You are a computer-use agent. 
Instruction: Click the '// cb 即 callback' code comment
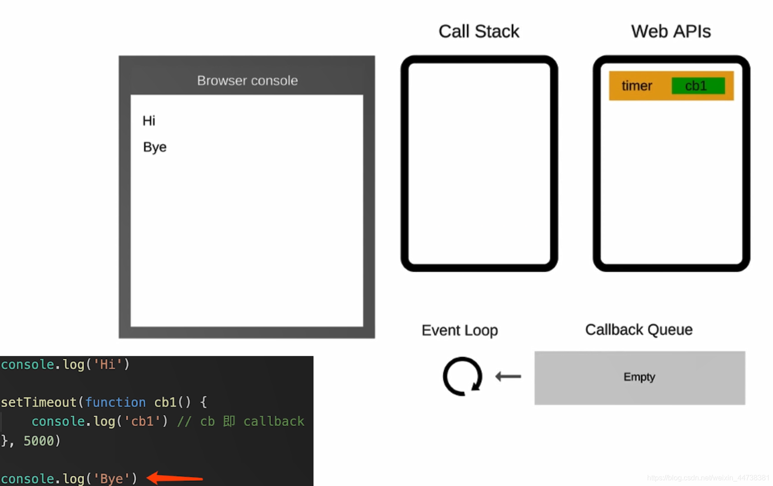point(241,421)
